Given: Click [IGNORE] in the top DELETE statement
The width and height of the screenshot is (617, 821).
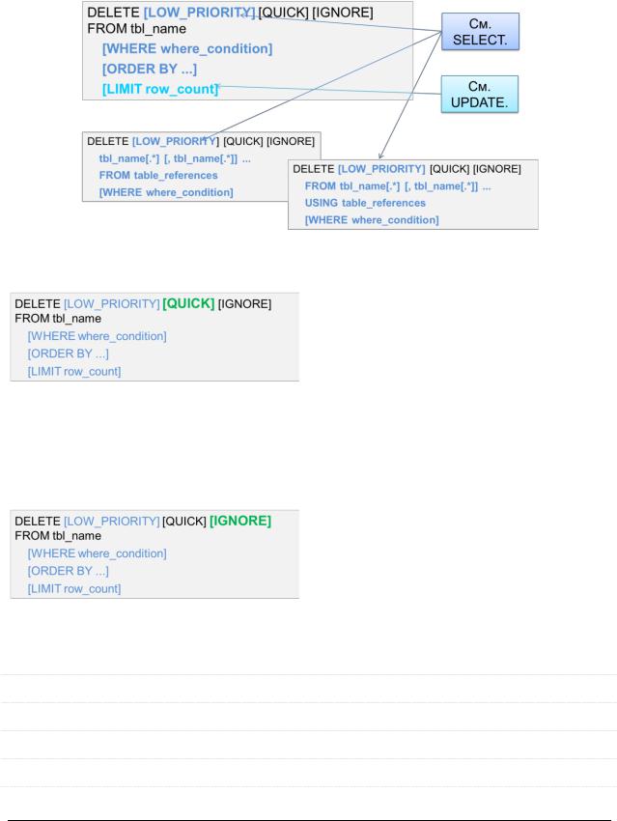Looking at the screenshot, I should (x=342, y=13).
